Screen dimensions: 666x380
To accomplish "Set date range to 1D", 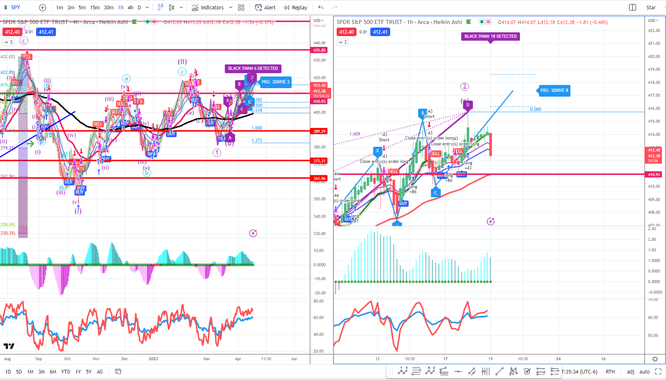I will pyautogui.click(x=8, y=371).
